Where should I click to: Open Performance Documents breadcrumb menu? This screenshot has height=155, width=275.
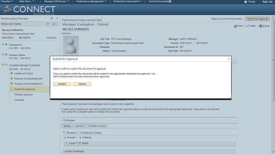click(x=127, y=1)
